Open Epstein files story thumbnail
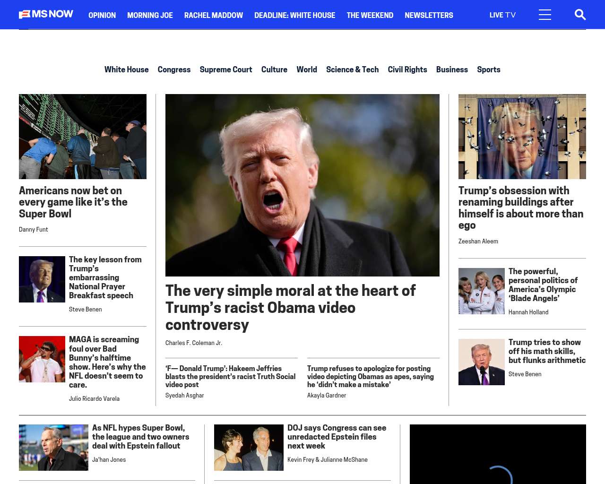The width and height of the screenshot is (605, 484). (249, 448)
